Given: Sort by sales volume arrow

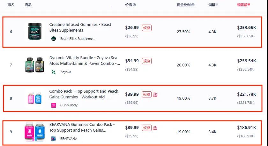Looking at the screenshot, I should pyautogui.click(x=217, y=5).
